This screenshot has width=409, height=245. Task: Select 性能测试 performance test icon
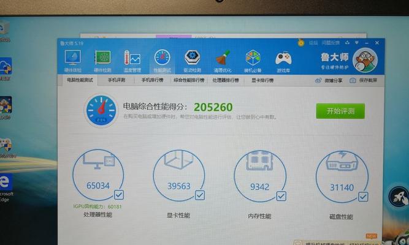[x=162, y=61]
